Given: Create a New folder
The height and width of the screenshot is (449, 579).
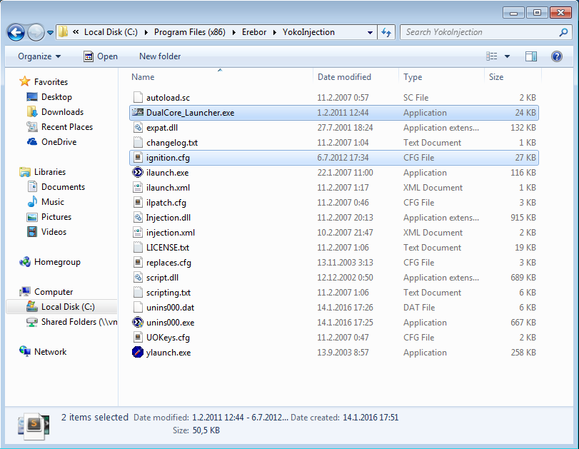Looking at the screenshot, I should 160,56.
